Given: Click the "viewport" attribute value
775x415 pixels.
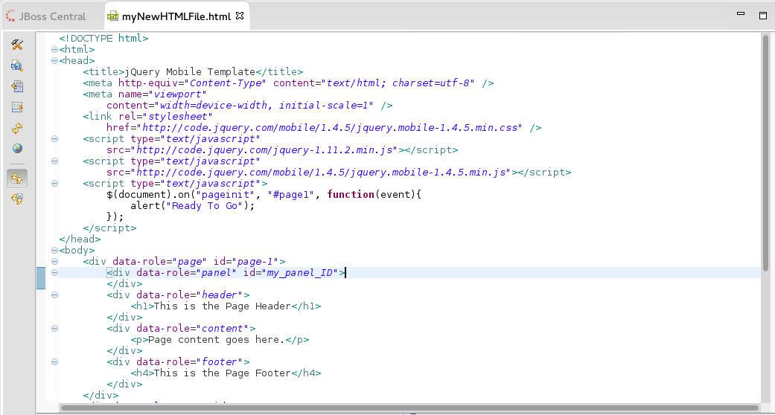Looking at the screenshot, I should (x=179, y=94).
